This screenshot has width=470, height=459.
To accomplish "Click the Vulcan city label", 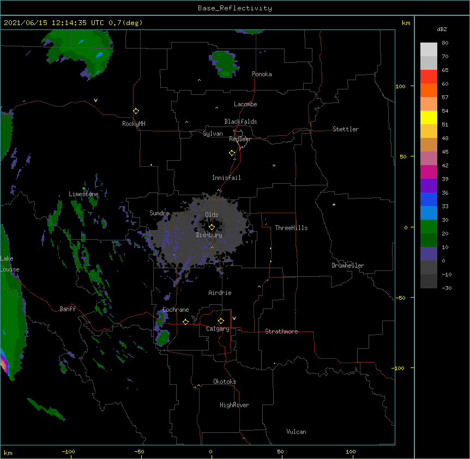I will click(296, 432).
